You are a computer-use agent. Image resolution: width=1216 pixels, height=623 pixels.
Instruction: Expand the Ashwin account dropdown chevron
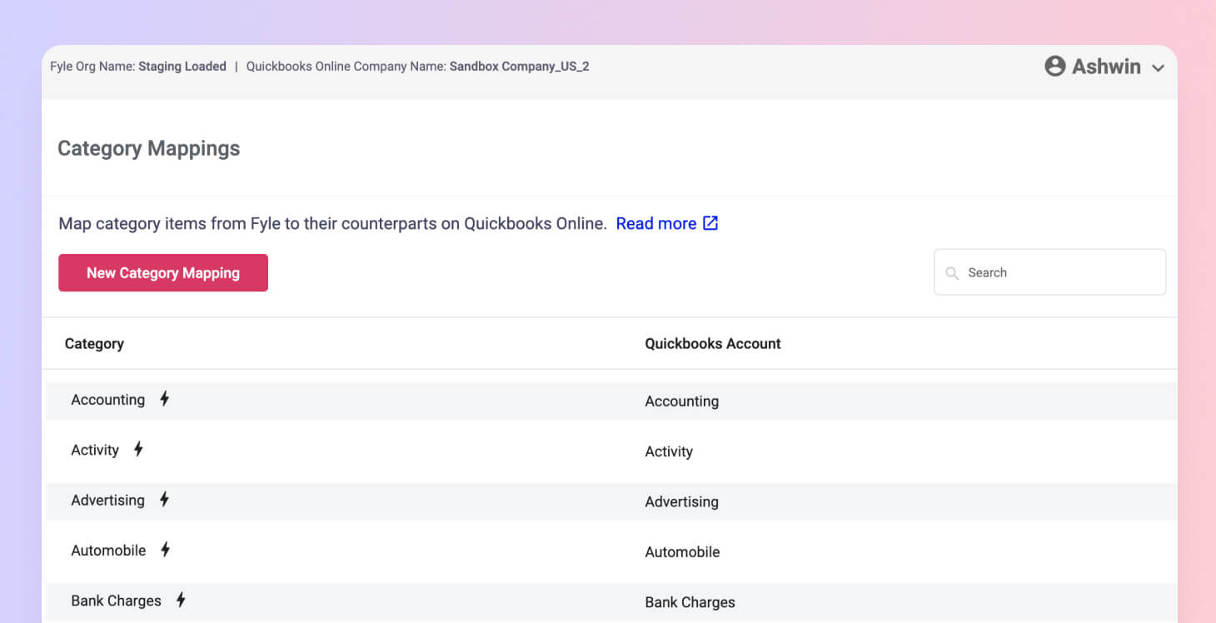pyautogui.click(x=1158, y=68)
